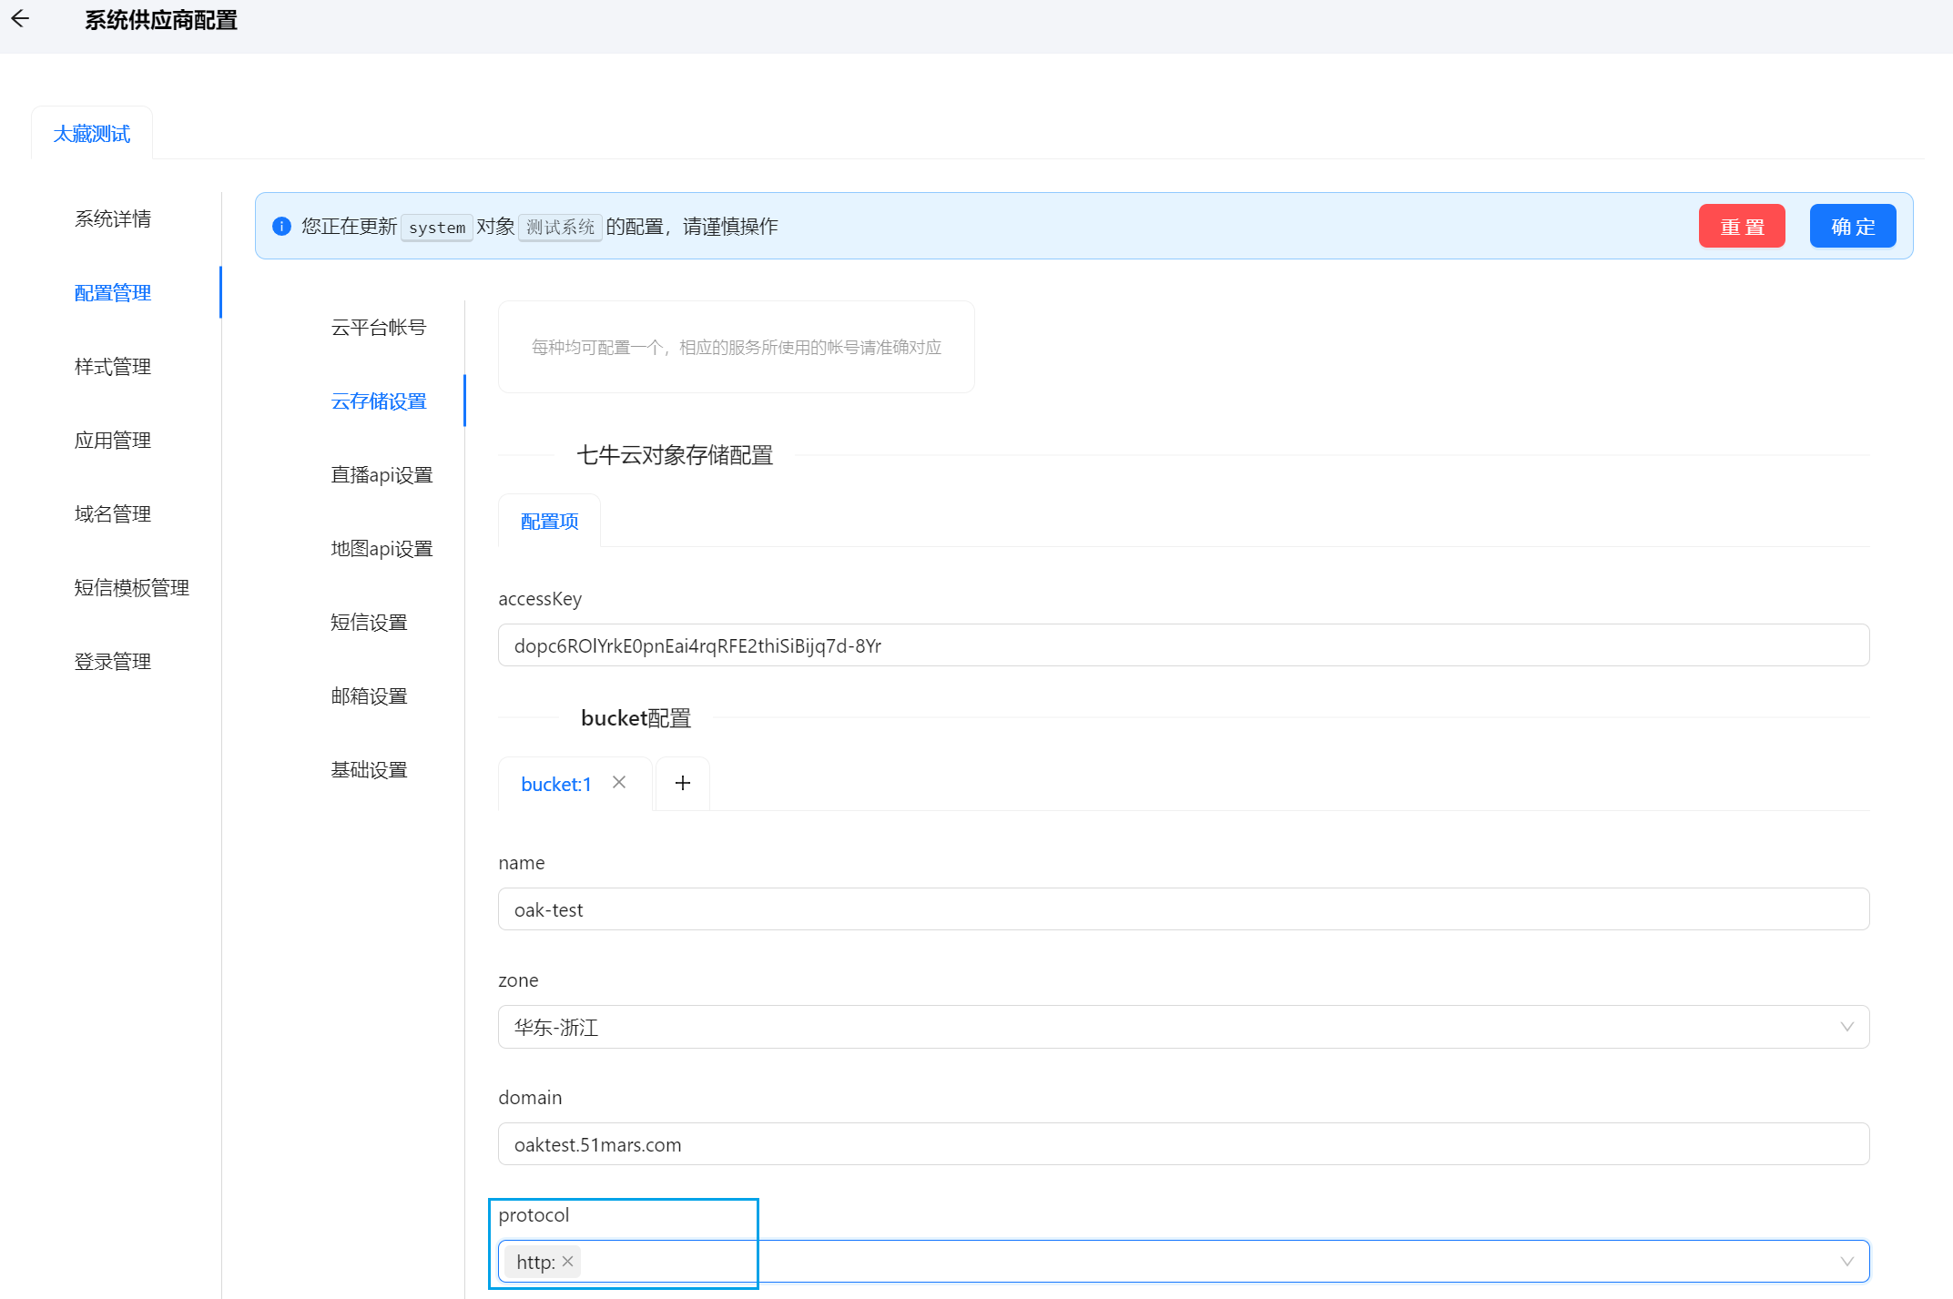
Task: Open the zone dropdown 华东-浙江
Action: (x=1183, y=1027)
